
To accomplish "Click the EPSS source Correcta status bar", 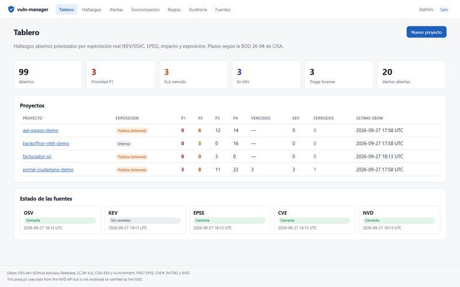I will click(229, 220).
